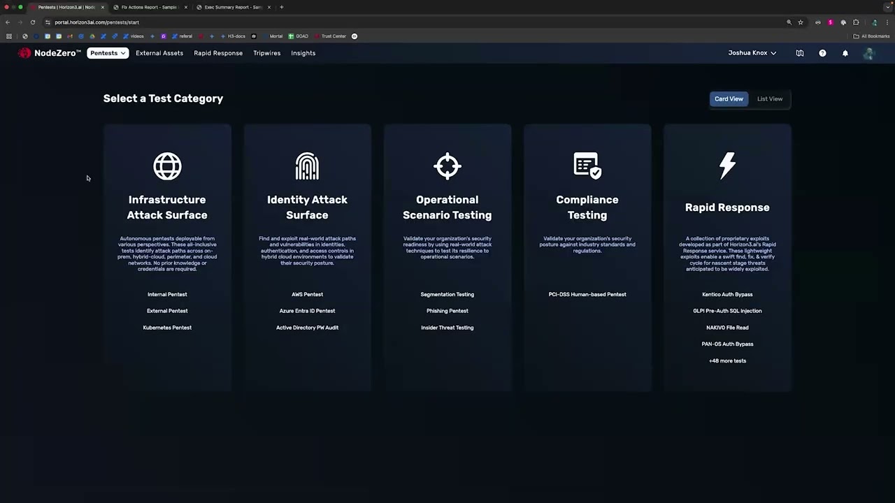The image size is (895, 503).
Task: Open the notifications bell
Action: (845, 53)
